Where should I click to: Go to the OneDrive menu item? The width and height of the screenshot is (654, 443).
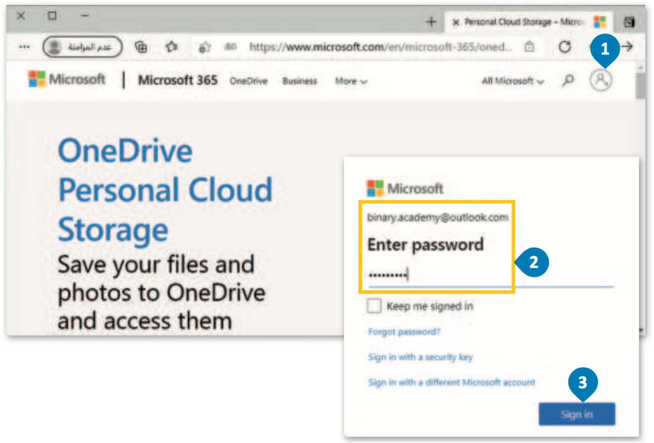point(248,81)
